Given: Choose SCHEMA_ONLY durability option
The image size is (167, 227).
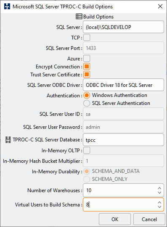Looking at the screenshot, I should [x=87, y=179].
